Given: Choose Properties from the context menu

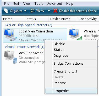Looking at the screenshot, I should 71,91.
